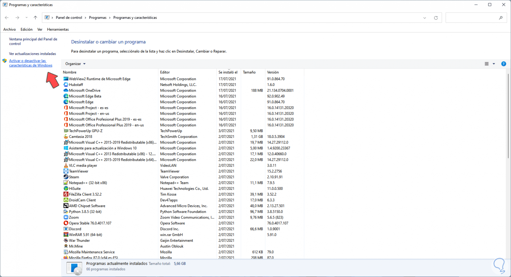Click the Zoom program icon

click(x=66, y=217)
